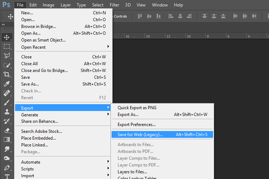This screenshot has width=269, height=179.
Task: Select the Polygonal Lasso tool
Action: click(7, 56)
